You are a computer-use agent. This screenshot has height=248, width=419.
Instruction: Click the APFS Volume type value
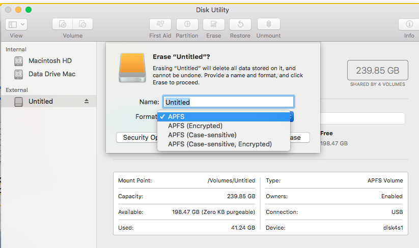[x=385, y=180]
